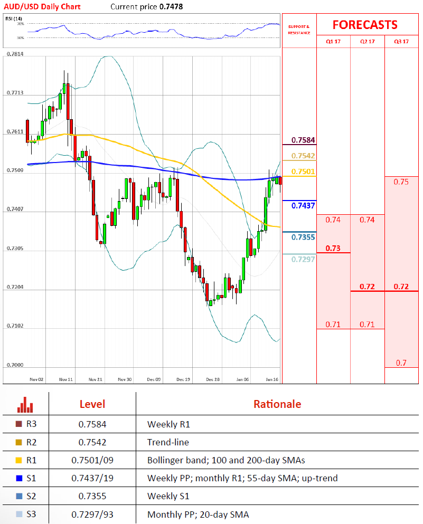
Task: Click the Jan 06 date axis label
Action: coord(242,379)
